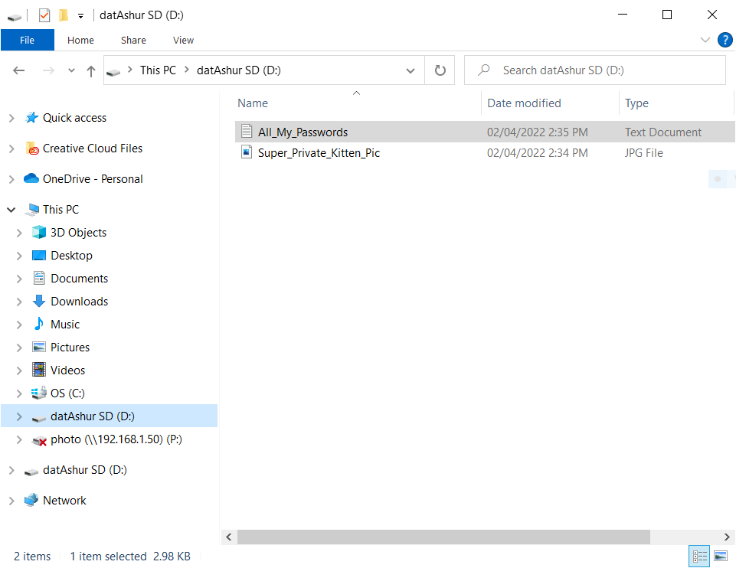
Task: Open the recent locations dropdown
Action: [x=71, y=70]
